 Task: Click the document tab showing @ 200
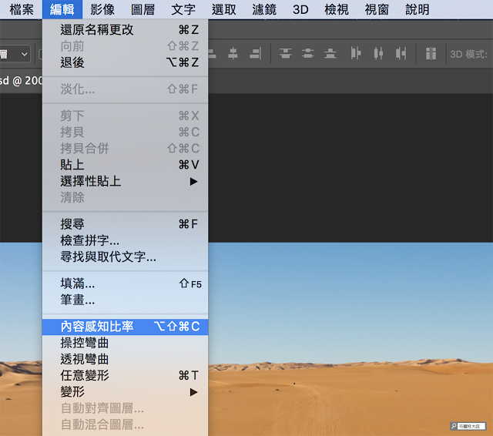[21, 81]
